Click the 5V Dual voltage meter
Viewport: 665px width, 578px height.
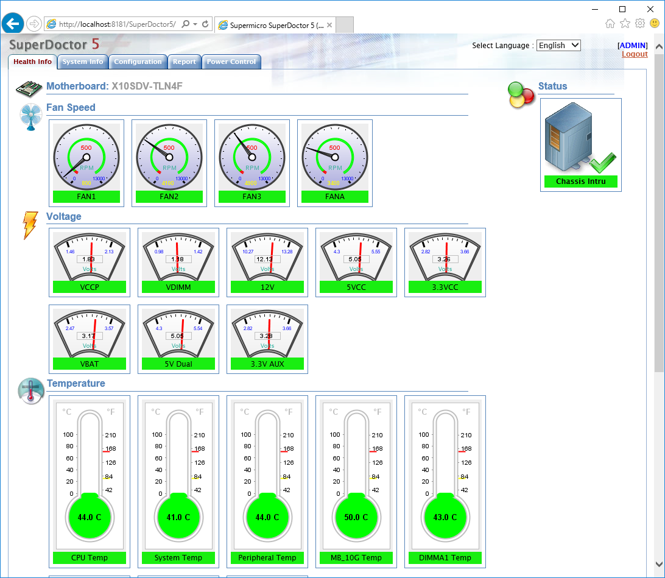pos(178,333)
